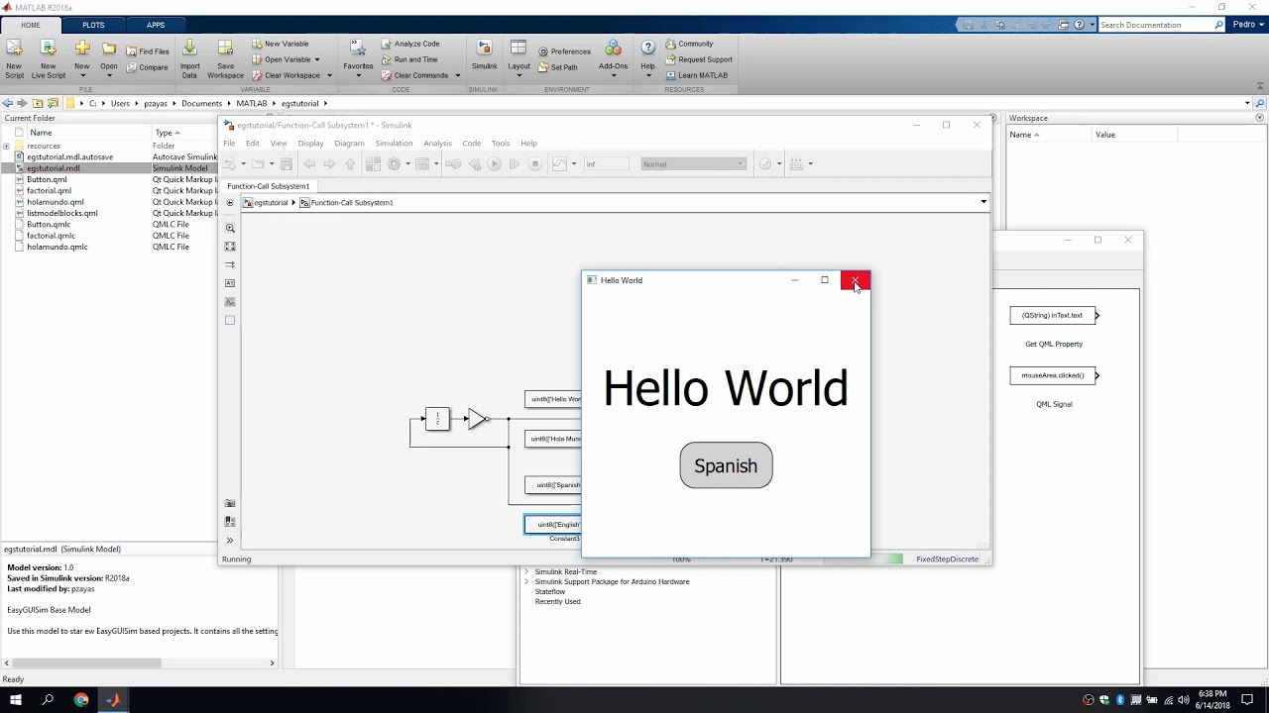Screen dimensions: 1269x713
Task: Open Simulation menu in Simulink
Action: (x=394, y=144)
